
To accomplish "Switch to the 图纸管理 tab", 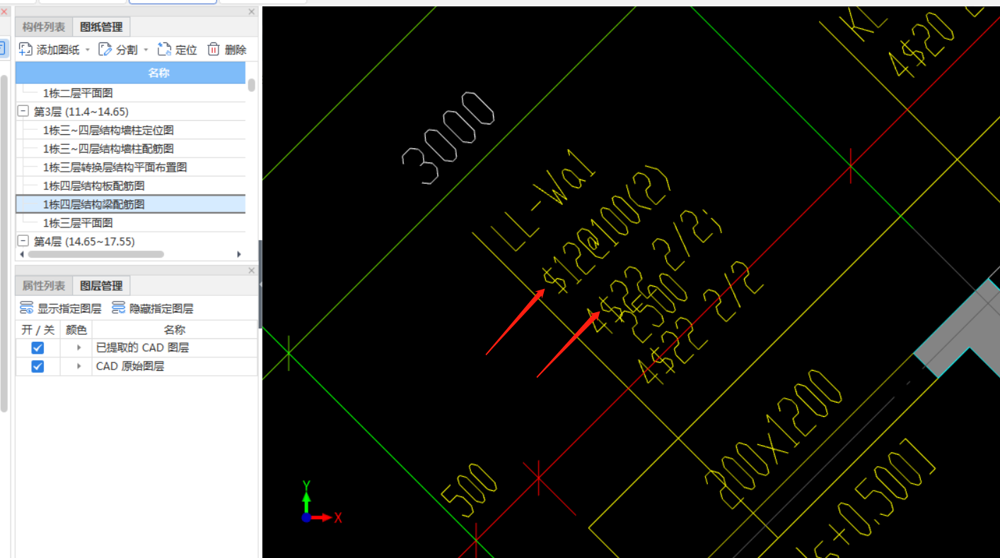I will pos(101,27).
